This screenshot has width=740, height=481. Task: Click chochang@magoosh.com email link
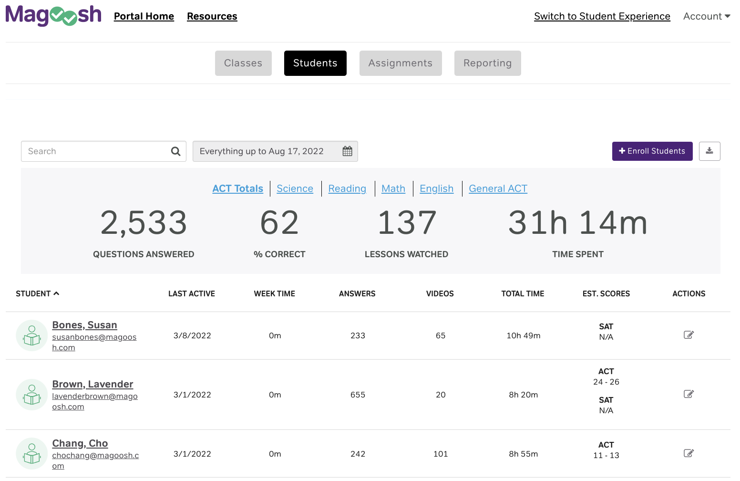click(x=95, y=460)
